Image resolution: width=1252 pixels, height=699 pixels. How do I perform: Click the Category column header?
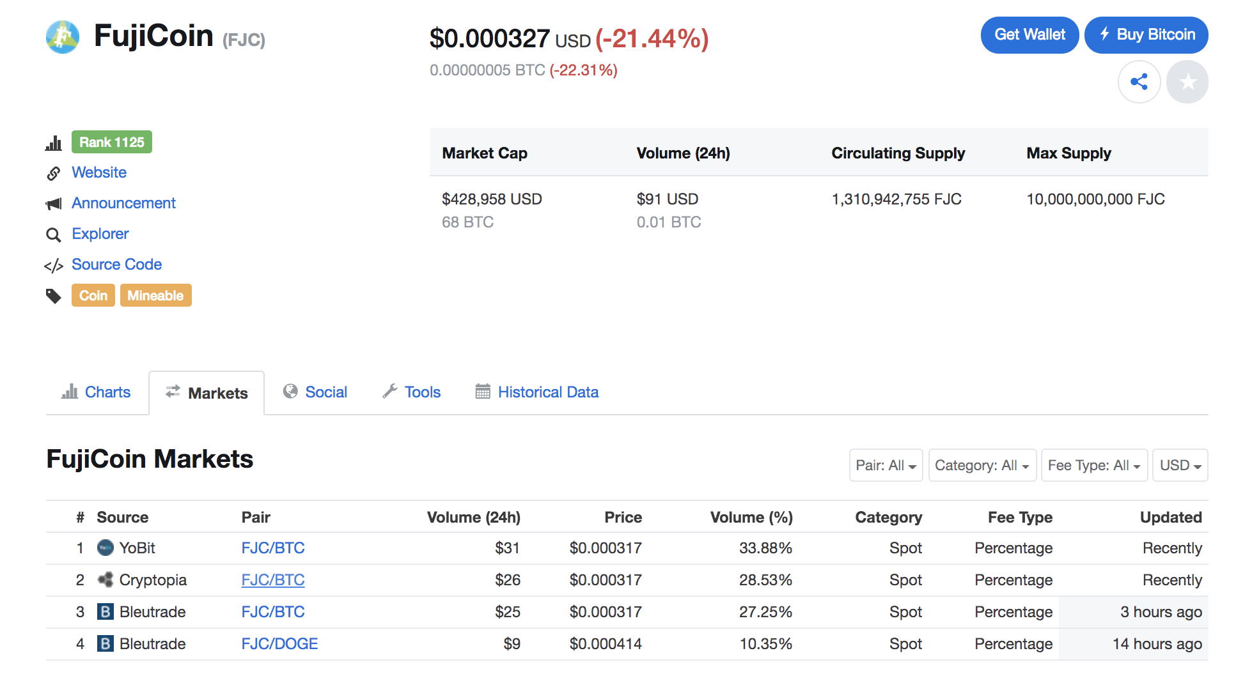coord(888,517)
